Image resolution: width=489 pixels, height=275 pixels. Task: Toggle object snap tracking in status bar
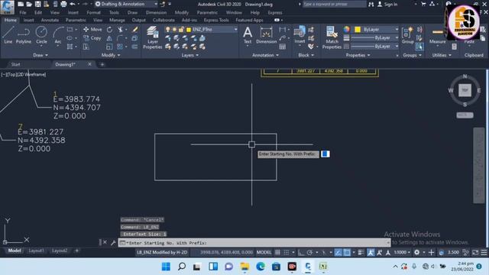[x=338, y=252]
